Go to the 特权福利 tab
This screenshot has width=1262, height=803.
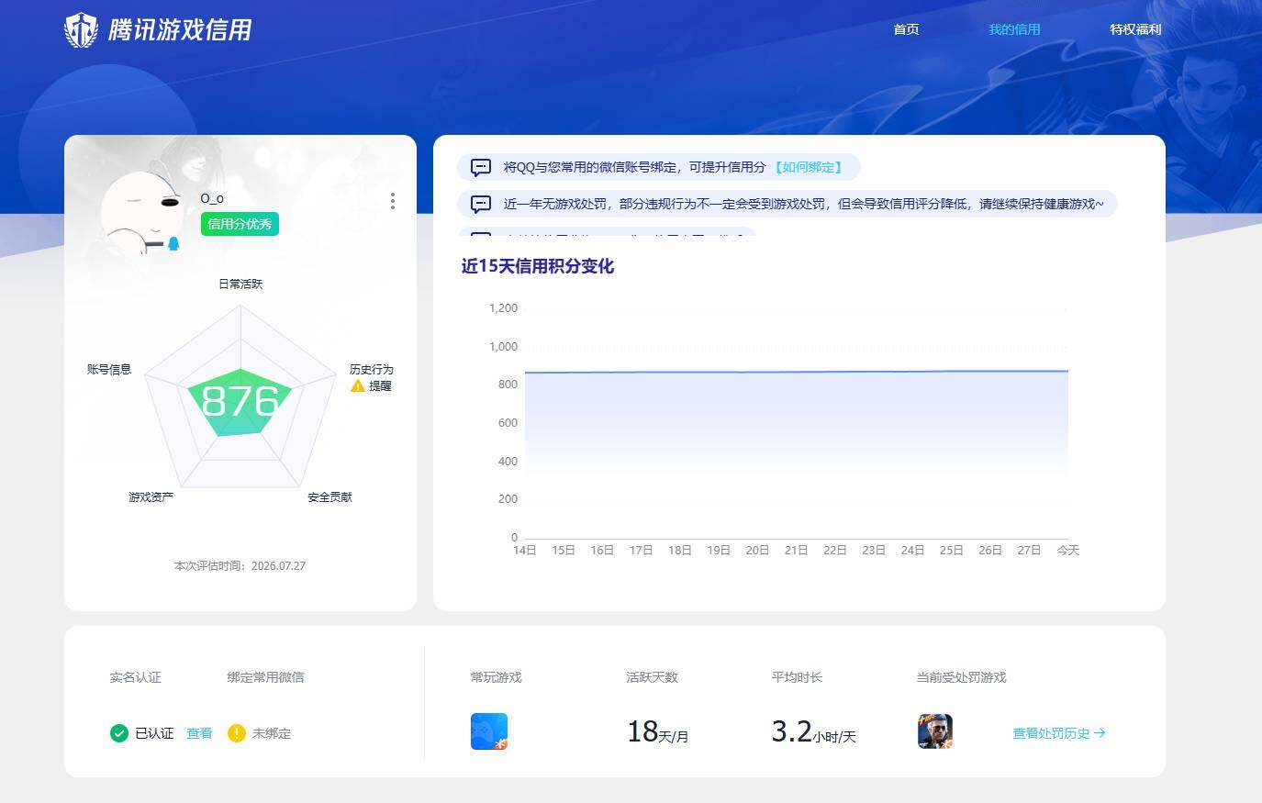1135,29
